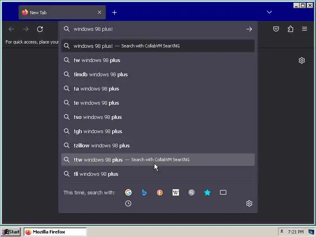The width and height of the screenshot is (316, 237).
Task: Click the system tray expand arrows
Action: (282, 231)
